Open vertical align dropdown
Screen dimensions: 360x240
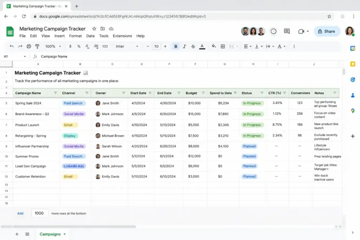[259, 46]
